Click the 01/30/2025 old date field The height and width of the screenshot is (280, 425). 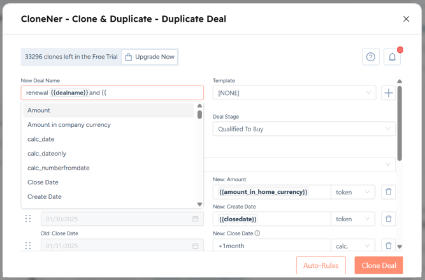pyautogui.click(x=122, y=219)
